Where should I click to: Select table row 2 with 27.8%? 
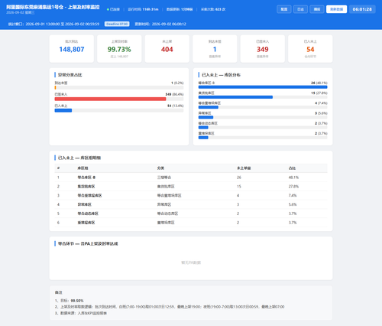pos(191,187)
